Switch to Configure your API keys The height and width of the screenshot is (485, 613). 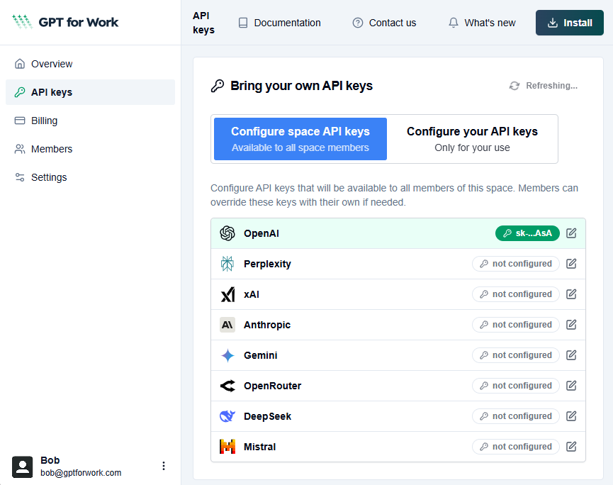472,139
